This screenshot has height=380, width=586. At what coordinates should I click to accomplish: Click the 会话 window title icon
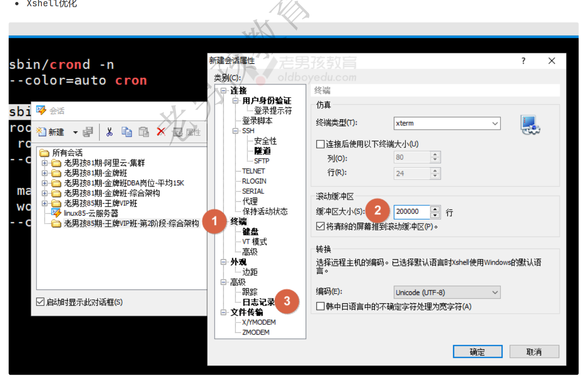(41, 110)
